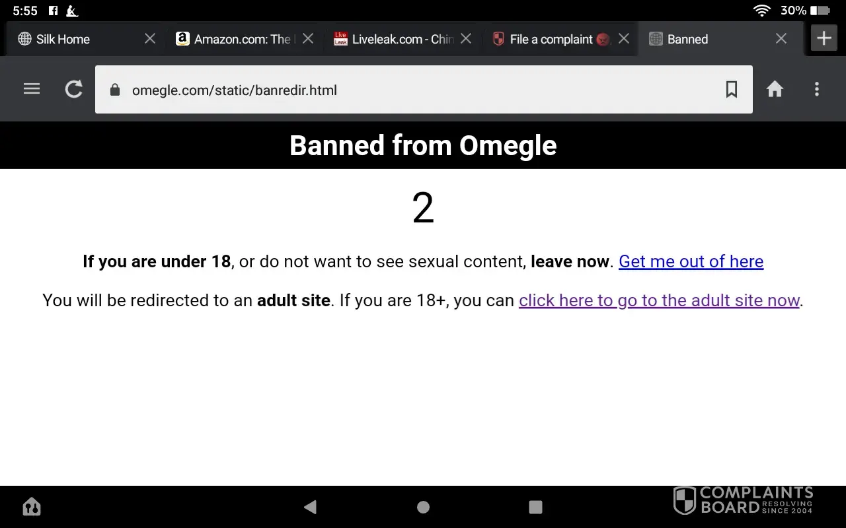Viewport: 846px width, 528px height.
Task: Tap the countdown number 2
Action: [x=423, y=208]
